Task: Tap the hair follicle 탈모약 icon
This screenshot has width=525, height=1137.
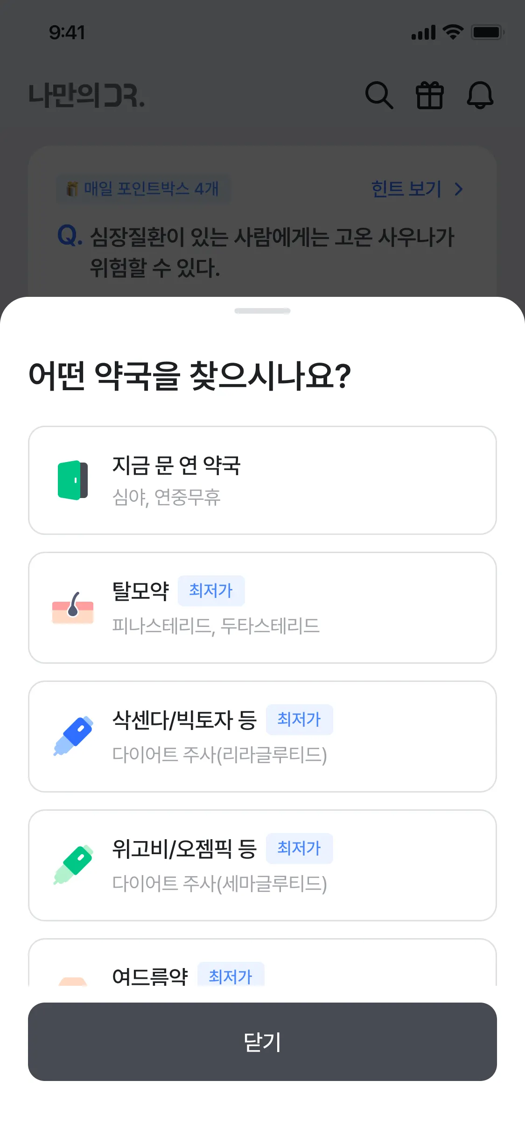Action: tap(73, 607)
